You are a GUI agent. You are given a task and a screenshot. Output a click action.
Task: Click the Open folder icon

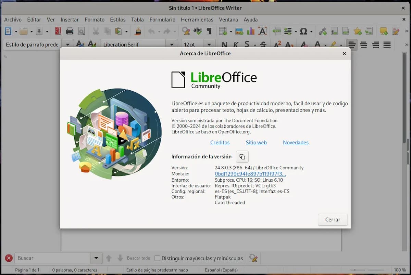(x=24, y=31)
